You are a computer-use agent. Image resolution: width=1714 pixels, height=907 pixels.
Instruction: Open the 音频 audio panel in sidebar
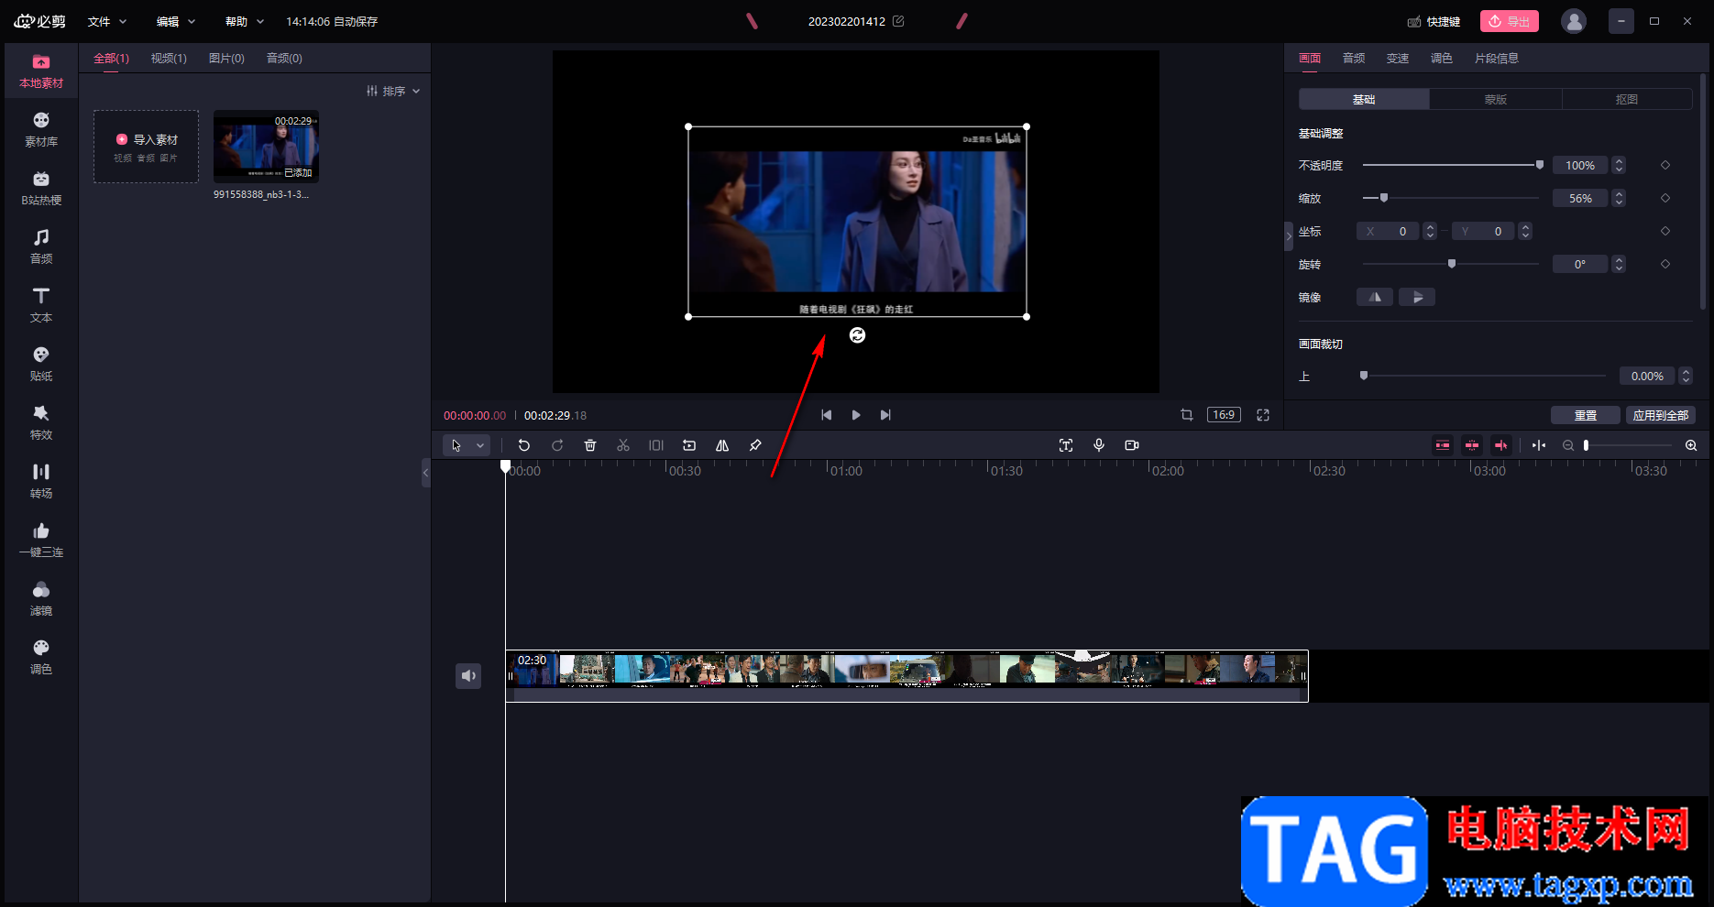click(41, 247)
